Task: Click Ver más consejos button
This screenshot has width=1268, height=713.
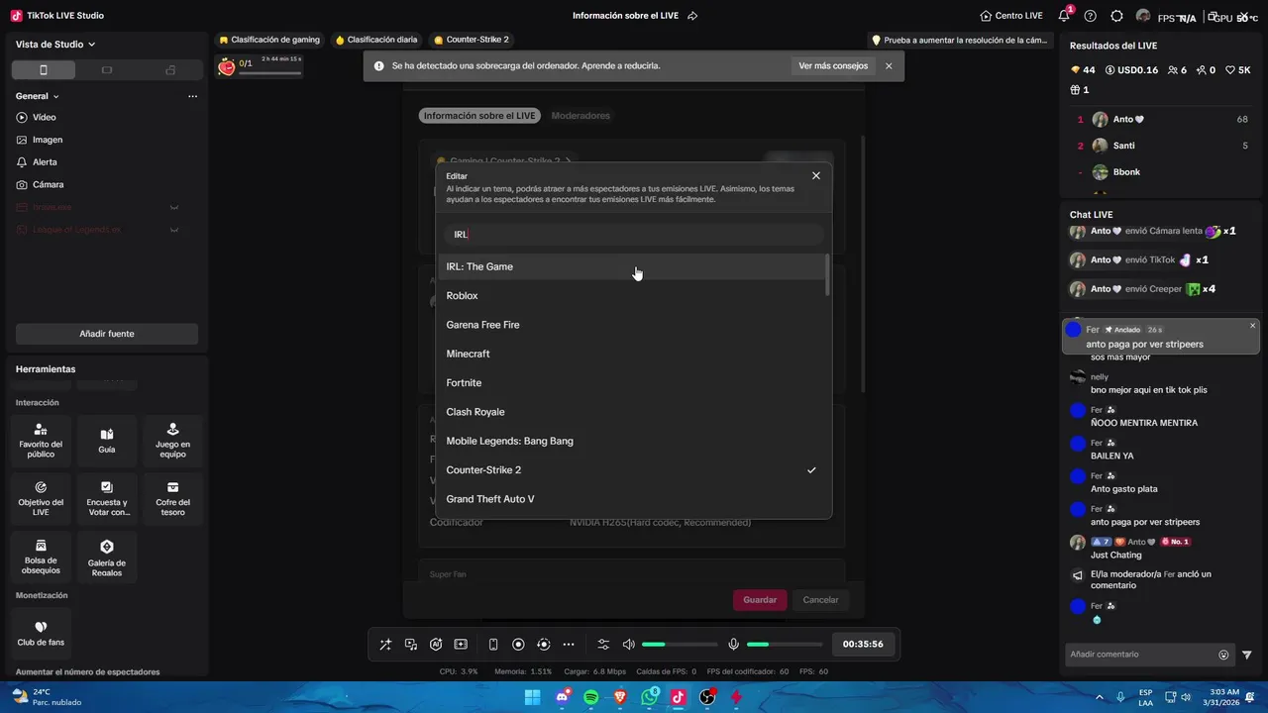Action: coord(833,66)
